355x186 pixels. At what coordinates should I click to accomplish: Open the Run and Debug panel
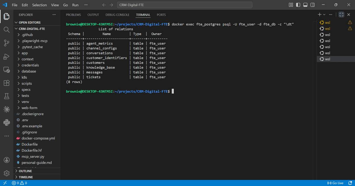(x=7, y=56)
